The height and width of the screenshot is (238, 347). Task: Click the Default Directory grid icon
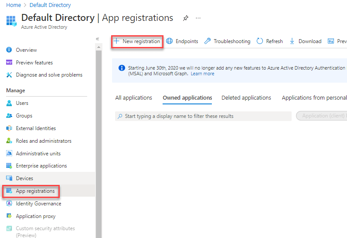click(x=11, y=21)
